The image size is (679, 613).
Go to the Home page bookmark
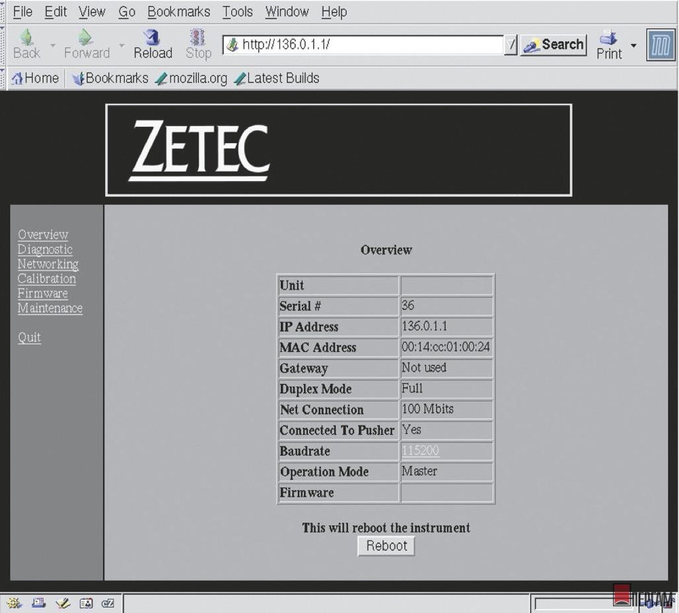[x=36, y=79]
